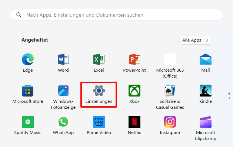233x147 pixels.
Task: Open the Mail app
Action: 206,59
